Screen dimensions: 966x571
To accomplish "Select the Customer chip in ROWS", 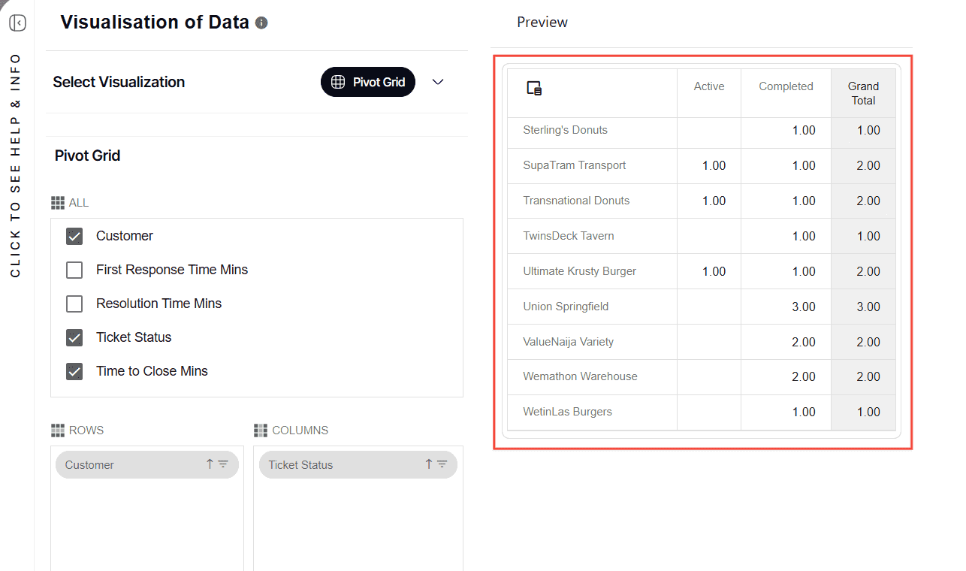I will [147, 465].
